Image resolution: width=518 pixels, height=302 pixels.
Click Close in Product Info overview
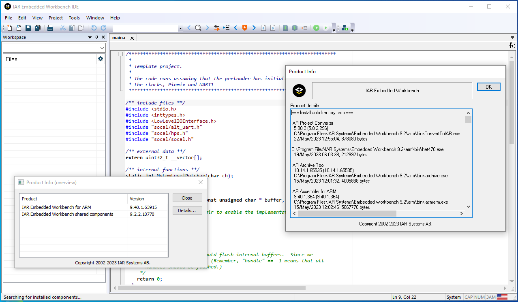(x=187, y=198)
